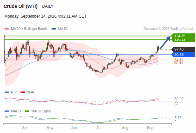This screenshot has height=133, width=196.
Task: Click the DAILY timeframe label
Action: [x=48, y=6]
